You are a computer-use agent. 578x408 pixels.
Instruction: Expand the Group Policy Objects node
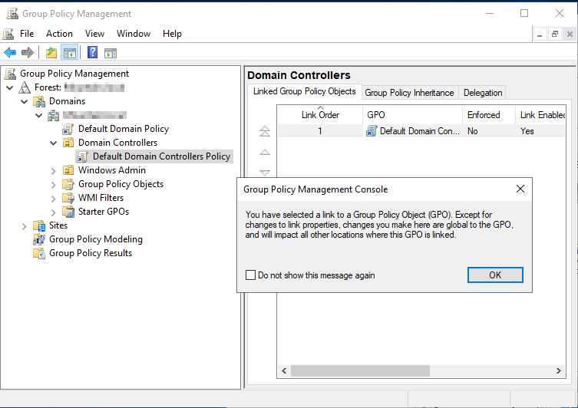tap(54, 185)
